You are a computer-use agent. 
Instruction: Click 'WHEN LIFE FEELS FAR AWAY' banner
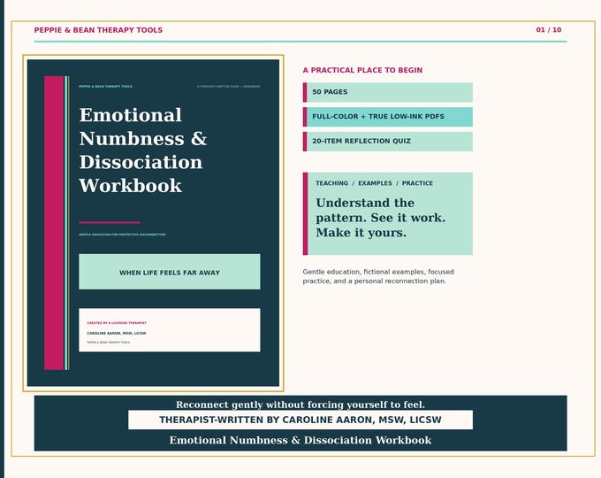tap(170, 272)
